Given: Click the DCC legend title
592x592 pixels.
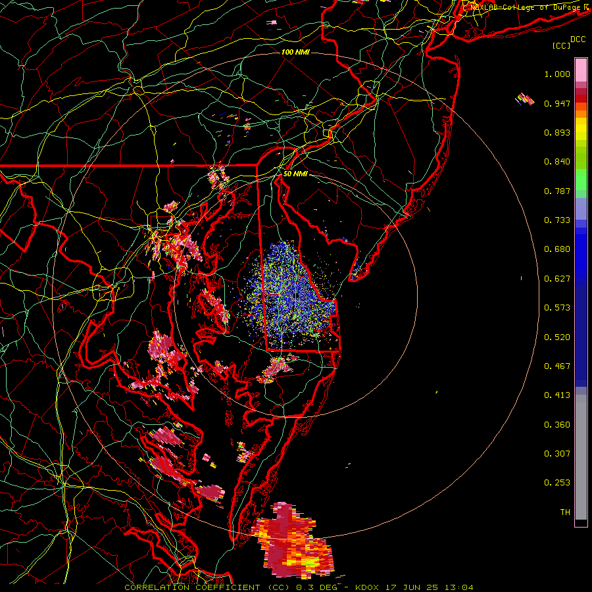Looking at the screenshot, I should point(578,39).
